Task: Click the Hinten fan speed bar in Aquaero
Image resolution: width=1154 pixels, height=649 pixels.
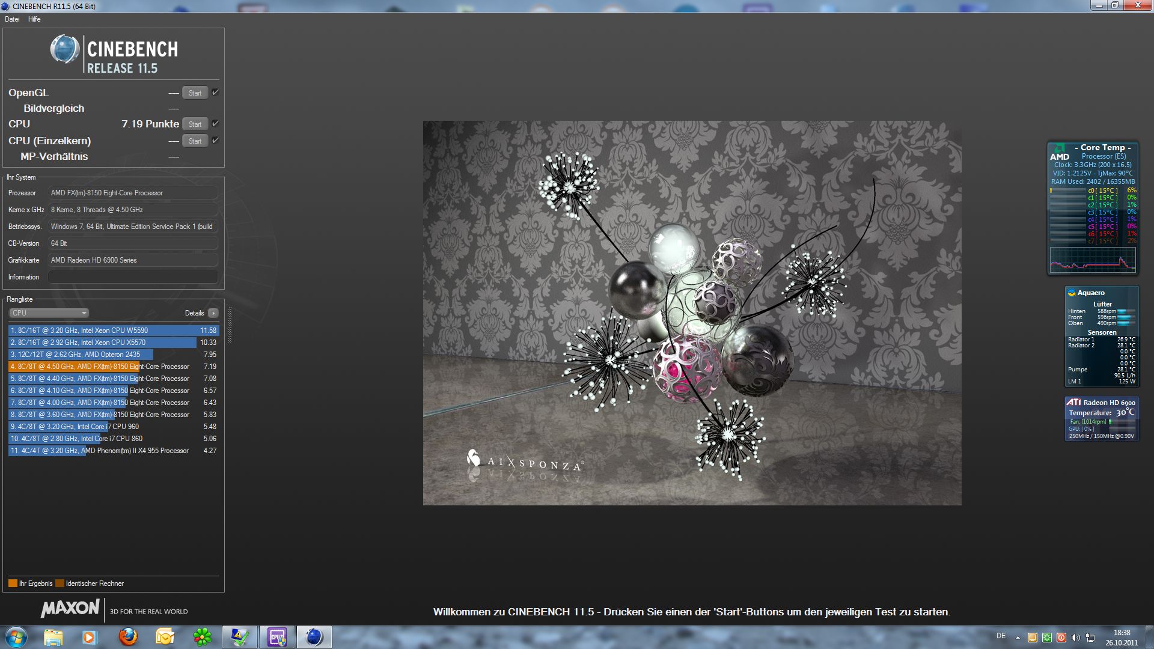Action: (x=1126, y=311)
